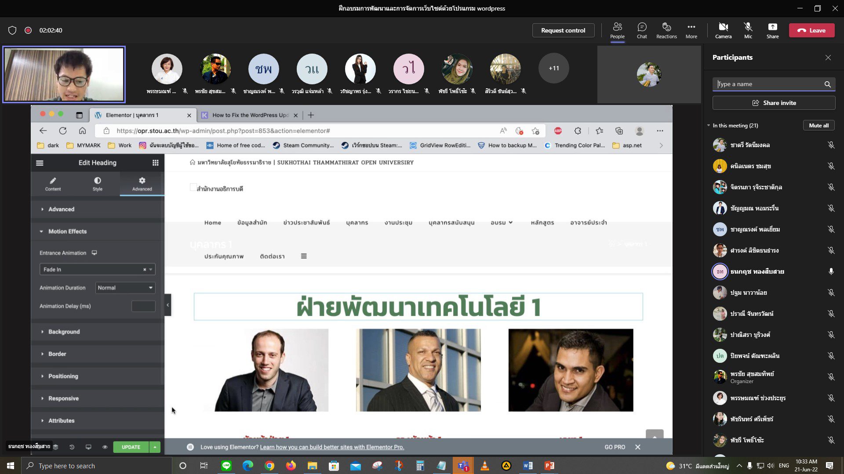Toggle the Camera on
844x474 pixels.
point(723,30)
